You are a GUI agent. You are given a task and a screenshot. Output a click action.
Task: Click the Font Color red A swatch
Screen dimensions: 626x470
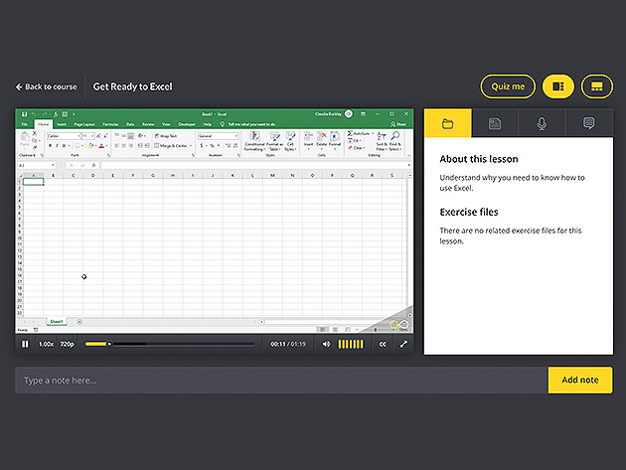(101, 146)
